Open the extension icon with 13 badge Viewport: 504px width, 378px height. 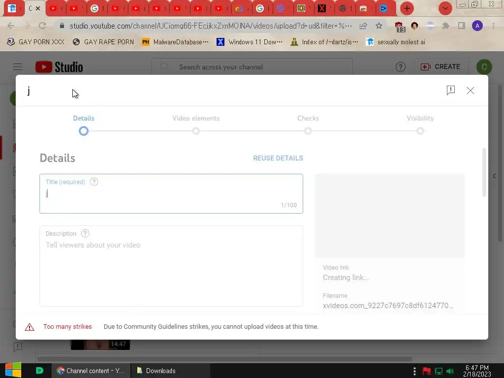pyautogui.click(x=400, y=27)
